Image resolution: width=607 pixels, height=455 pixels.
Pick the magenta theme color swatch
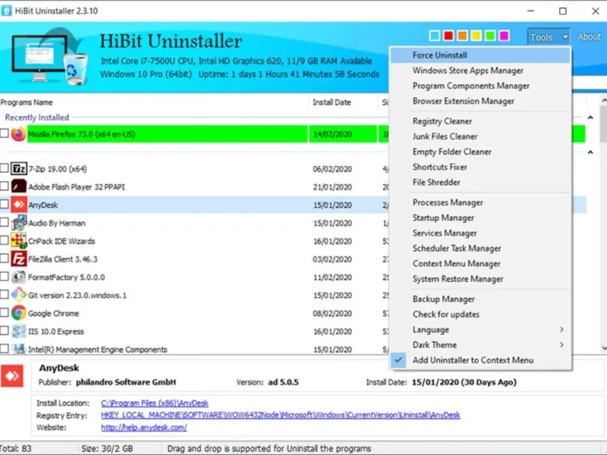504,36
